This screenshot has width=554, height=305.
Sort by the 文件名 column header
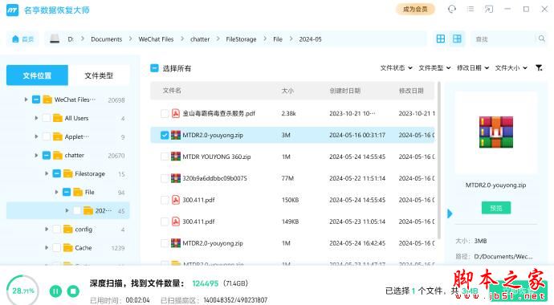click(x=172, y=91)
